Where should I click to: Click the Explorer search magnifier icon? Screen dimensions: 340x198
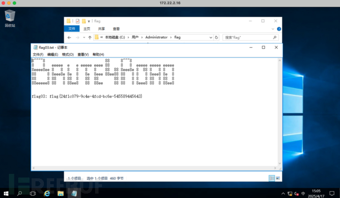274,37
